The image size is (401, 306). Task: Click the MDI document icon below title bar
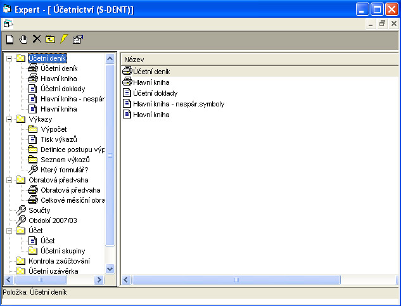pyautogui.click(x=7, y=23)
